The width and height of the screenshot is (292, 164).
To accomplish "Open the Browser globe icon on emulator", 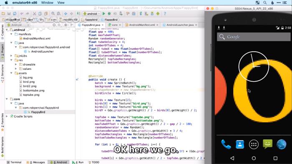I will point(282,144).
